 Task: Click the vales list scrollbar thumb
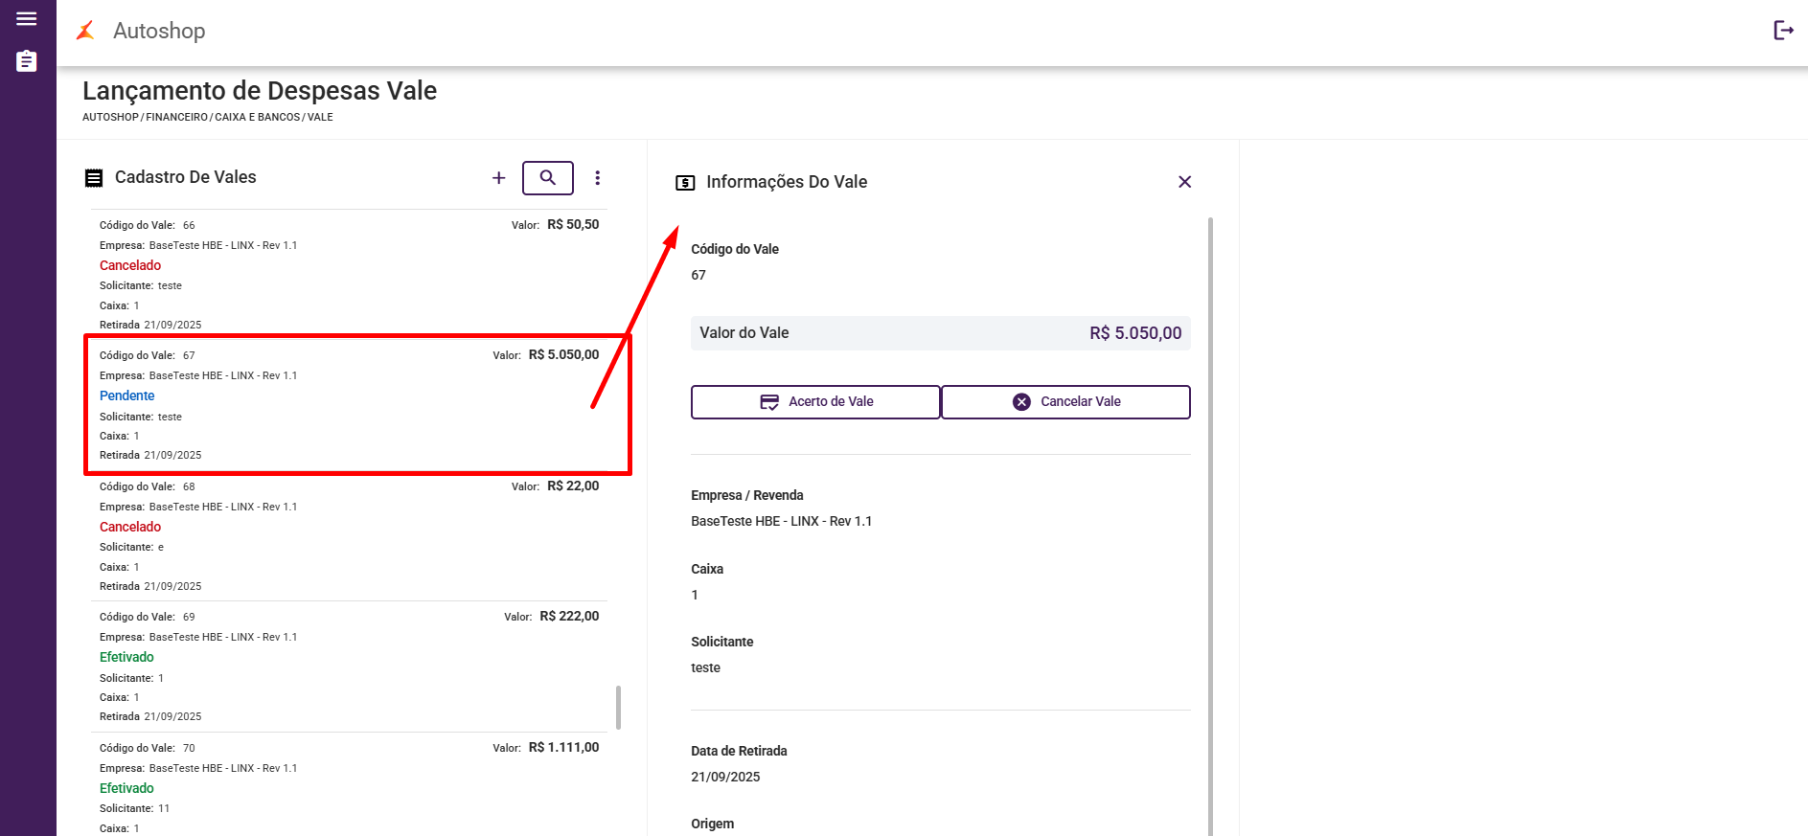pyautogui.click(x=618, y=707)
